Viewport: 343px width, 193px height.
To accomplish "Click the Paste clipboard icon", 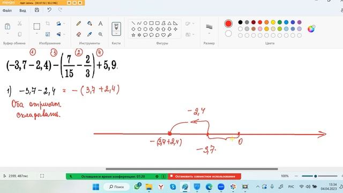I will [8, 26].
